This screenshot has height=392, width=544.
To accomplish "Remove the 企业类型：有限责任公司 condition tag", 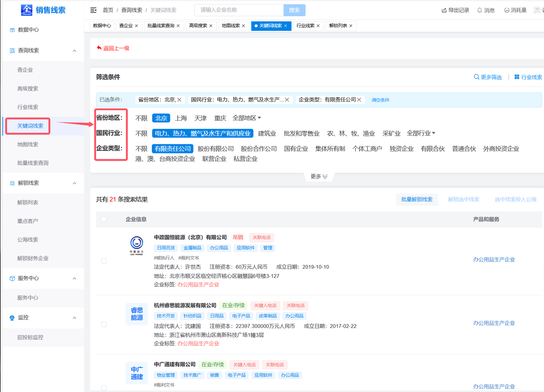I will (x=359, y=100).
